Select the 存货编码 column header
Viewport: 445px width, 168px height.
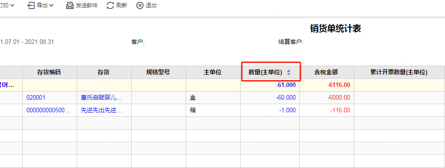tap(49, 72)
